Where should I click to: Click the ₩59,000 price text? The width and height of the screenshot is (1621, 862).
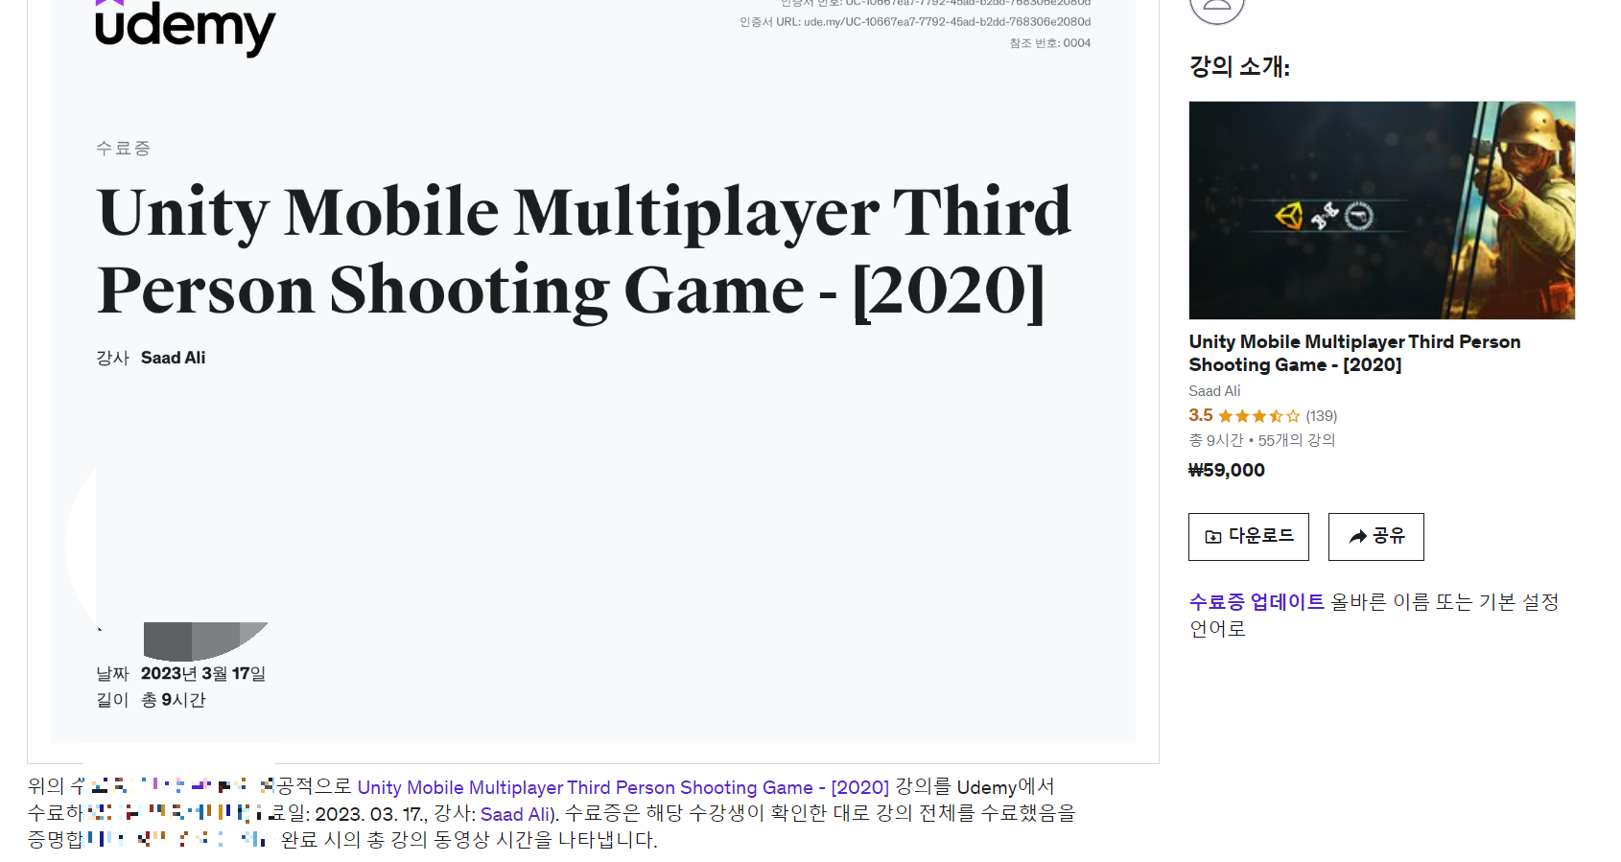tap(1227, 471)
